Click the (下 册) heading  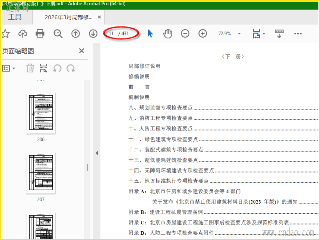coord(233,56)
